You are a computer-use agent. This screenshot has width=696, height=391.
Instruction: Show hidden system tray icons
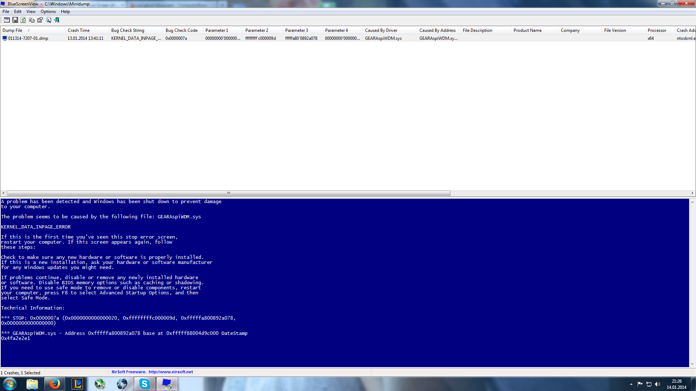click(631, 384)
